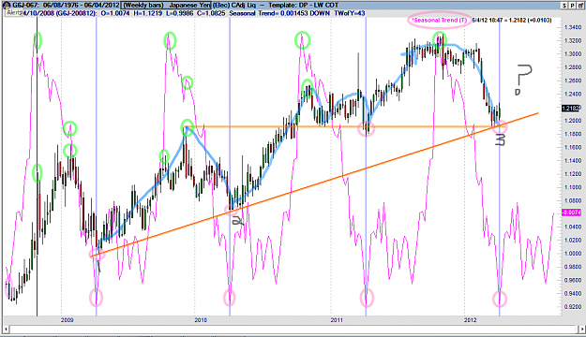The width and height of the screenshot is (586, 337).
Task: Click the black 1.2182 current price tag
Action: (x=571, y=108)
